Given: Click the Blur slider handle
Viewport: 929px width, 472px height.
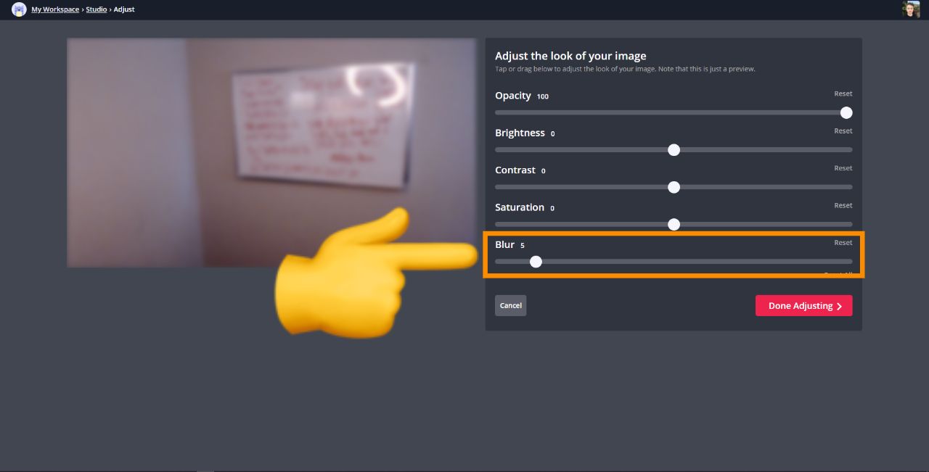Looking at the screenshot, I should tap(536, 262).
